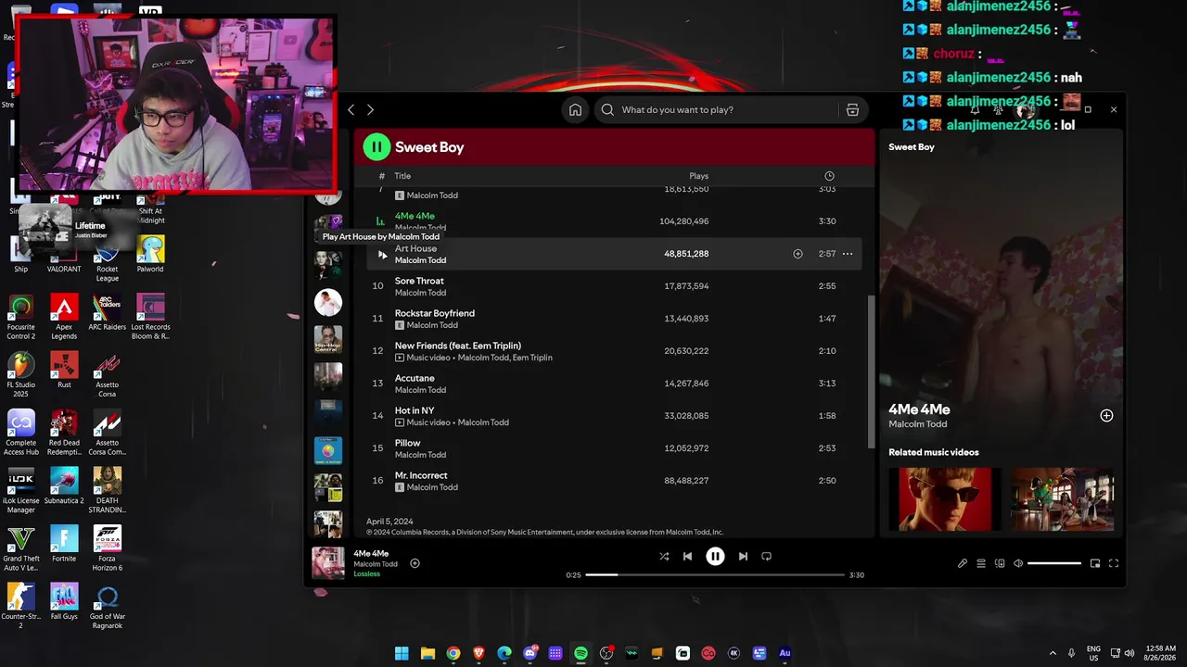
Task: Select New Friends (feat. Eem Triplin) track
Action: click(x=615, y=351)
